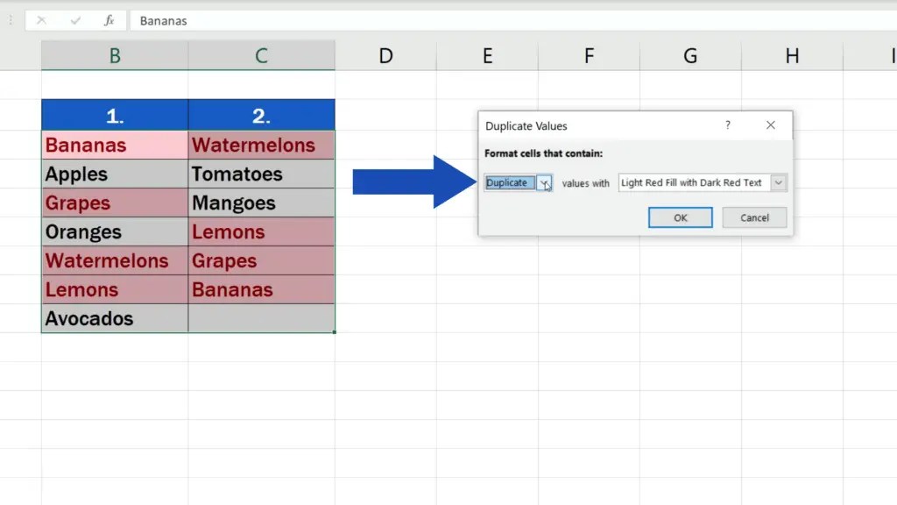Click the formula bar showing Bananas
This screenshot has width=897, height=505.
263,20
